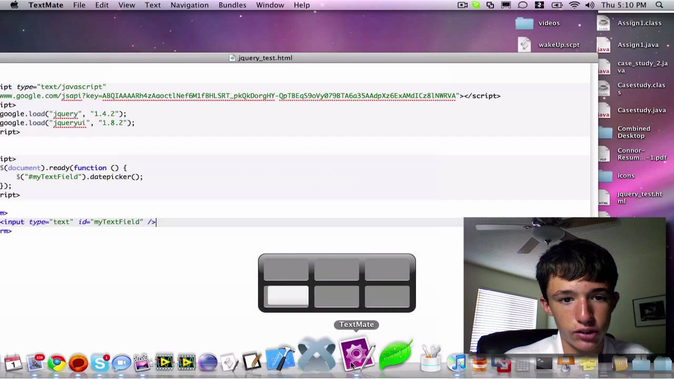Select Assign1.java on the desktop
The height and width of the screenshot is (379, 674).
628,45
